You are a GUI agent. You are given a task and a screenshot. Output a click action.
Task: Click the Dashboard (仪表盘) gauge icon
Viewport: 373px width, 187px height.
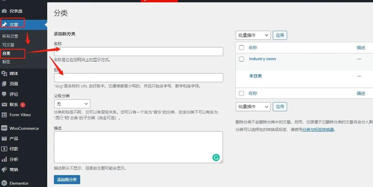[x=4, y=11]
